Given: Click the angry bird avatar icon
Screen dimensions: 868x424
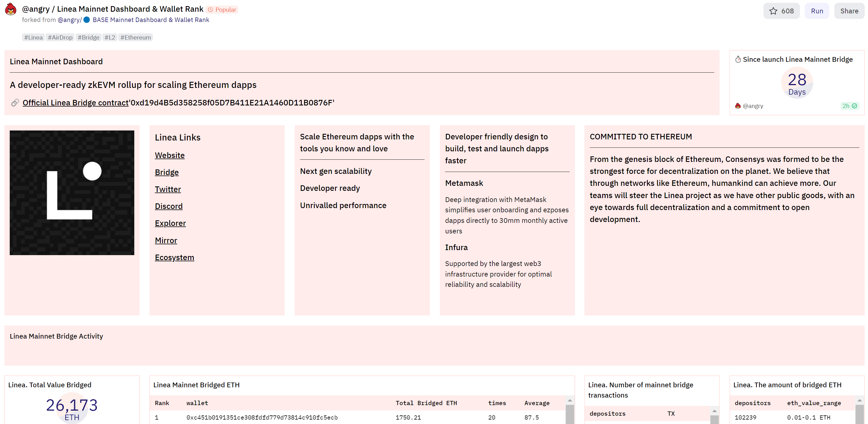Looking at the screenshot, I should coord(11,9).
